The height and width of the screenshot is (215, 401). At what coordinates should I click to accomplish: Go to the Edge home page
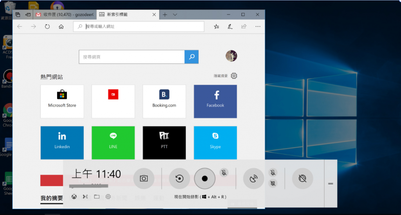click(x=61, y=27)
